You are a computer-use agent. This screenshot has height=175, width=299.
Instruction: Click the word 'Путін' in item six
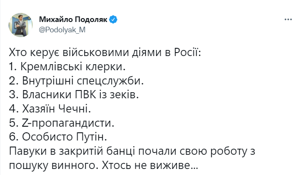(x=92, y=137)
